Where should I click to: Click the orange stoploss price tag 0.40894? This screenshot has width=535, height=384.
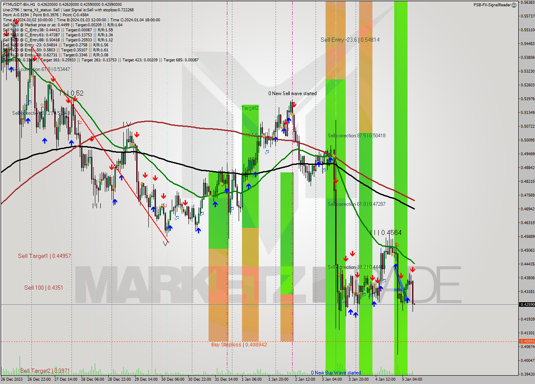pyautogui.click(x=527, y=341)
